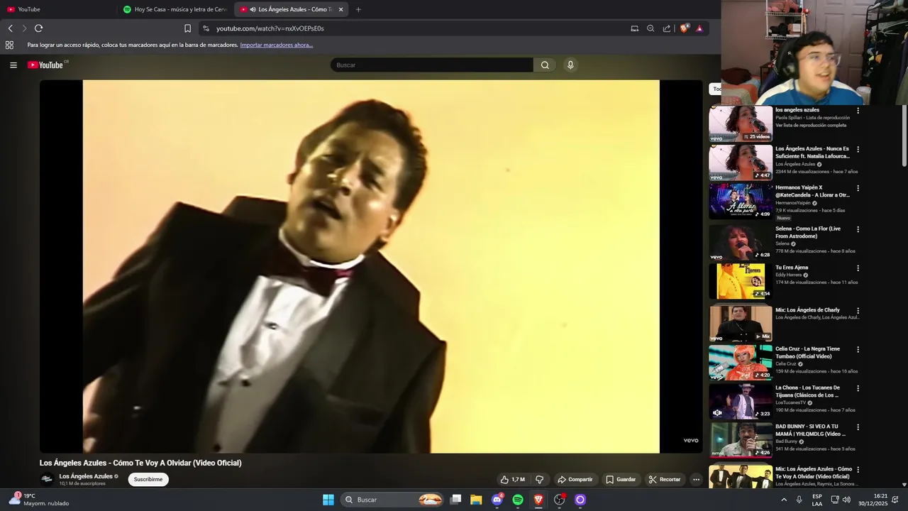Click Importar marcadores ahora link
The height and width of the screenshot is (511, 908).
(277, 45)
